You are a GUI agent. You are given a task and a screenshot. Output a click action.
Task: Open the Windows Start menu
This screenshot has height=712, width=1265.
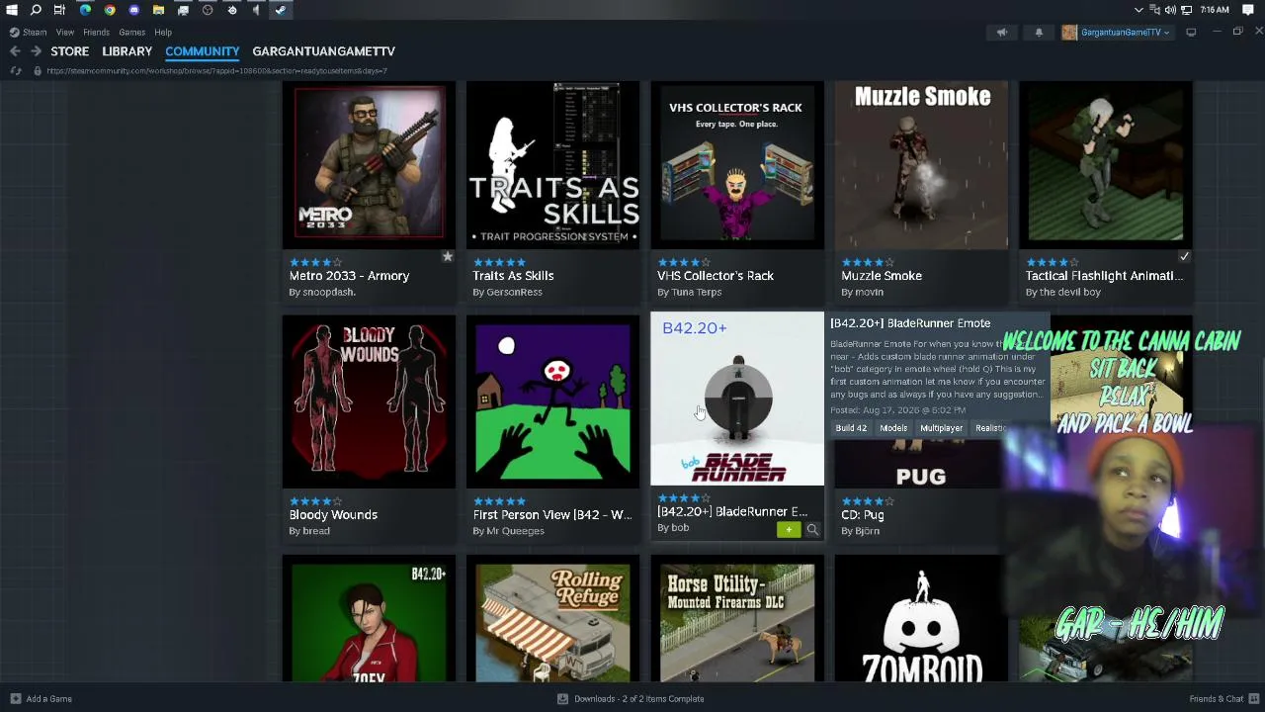pos(12,10)
